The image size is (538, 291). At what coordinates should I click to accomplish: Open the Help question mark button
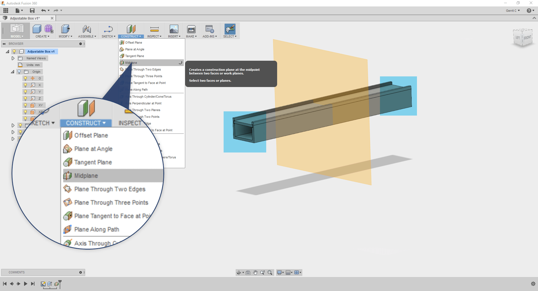pyautogui.click(x=530, y=10)
